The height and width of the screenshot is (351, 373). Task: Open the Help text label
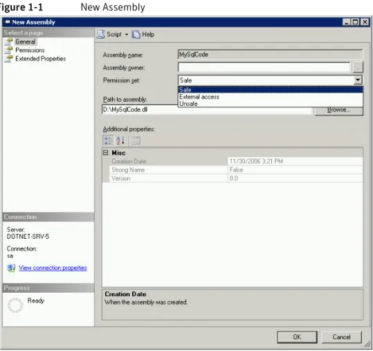click(148, 35)
